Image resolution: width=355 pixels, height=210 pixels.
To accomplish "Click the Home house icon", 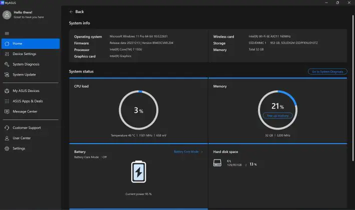I will coord(7,43).
